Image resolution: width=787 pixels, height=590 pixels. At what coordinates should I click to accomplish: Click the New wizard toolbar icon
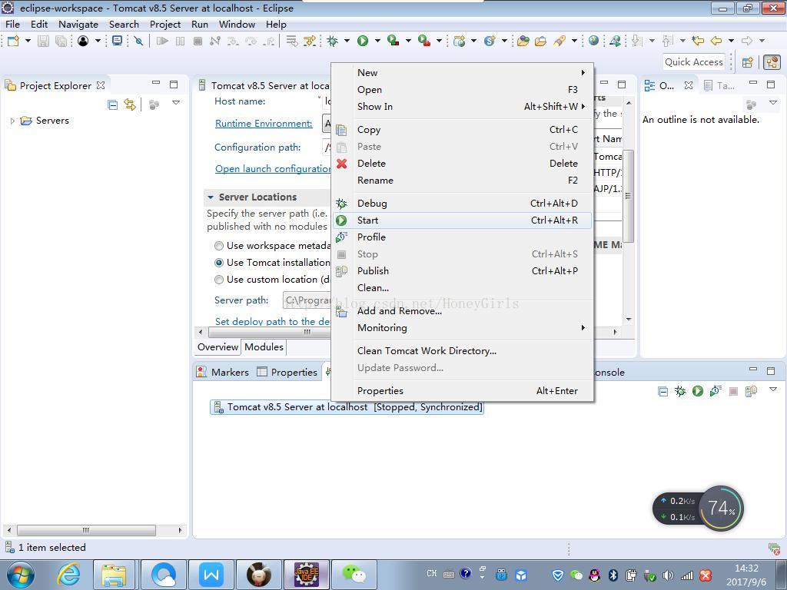coord(14,41)
